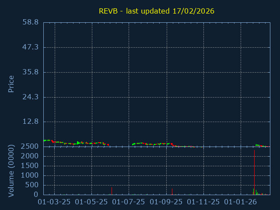Select the 01-01-26 date label
Image resolution: width=280 pixels, height=210 pixels.
point(241,202)
